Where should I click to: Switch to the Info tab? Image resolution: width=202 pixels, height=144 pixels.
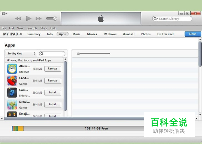point(50,34)
